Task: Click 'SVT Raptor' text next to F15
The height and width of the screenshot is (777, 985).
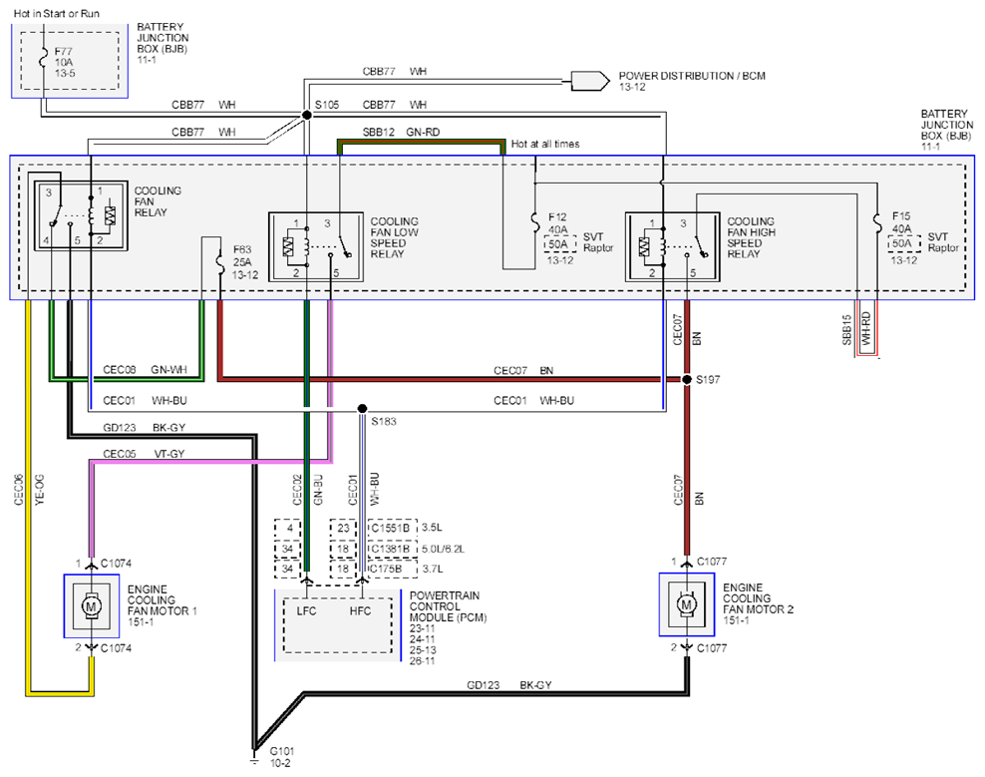Action: (943, 242)
